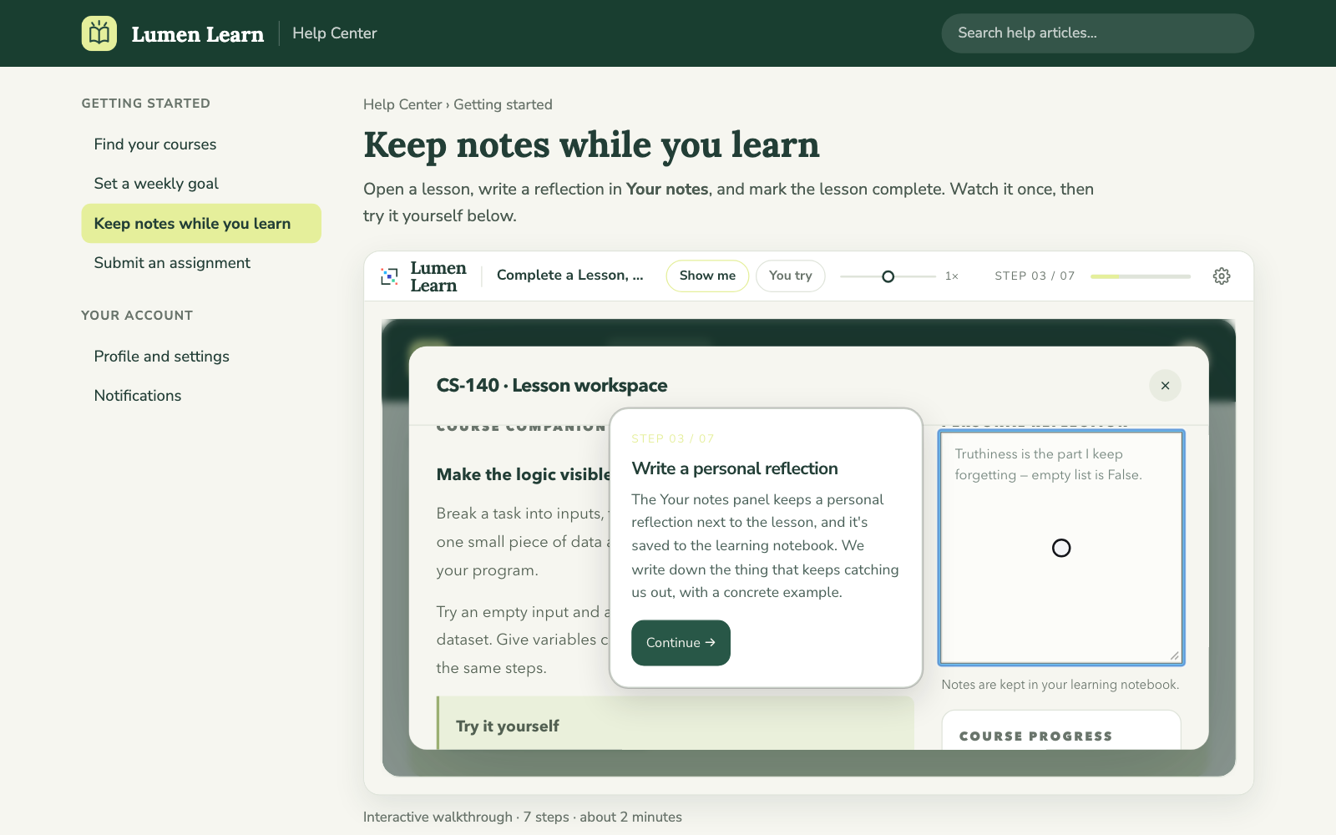The width and height of the screenshot is (1336, 835).
Task: Close the Lesson workspace dialog
Action: tap(1165, 386)
